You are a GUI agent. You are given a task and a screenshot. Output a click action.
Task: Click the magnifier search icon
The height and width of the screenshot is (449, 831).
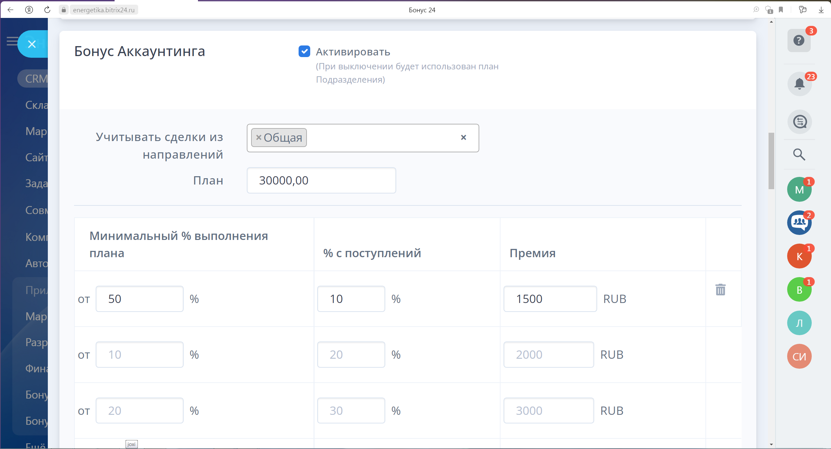(x=799, y=154)
